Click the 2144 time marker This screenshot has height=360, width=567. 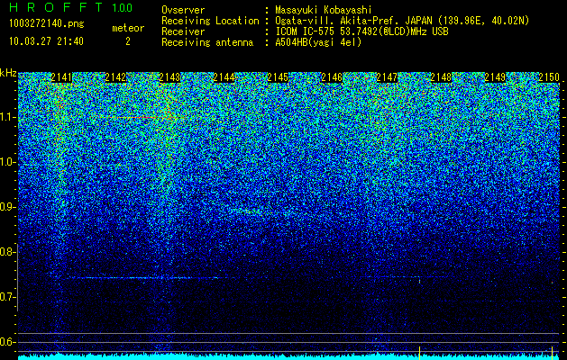coord(224,77)
